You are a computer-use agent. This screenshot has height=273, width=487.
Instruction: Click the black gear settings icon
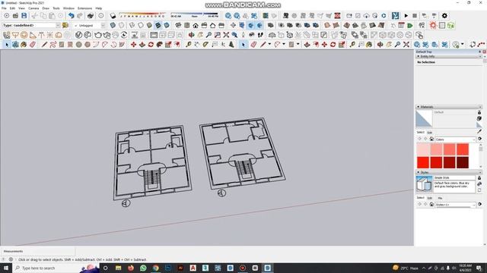tap(444, 15)
